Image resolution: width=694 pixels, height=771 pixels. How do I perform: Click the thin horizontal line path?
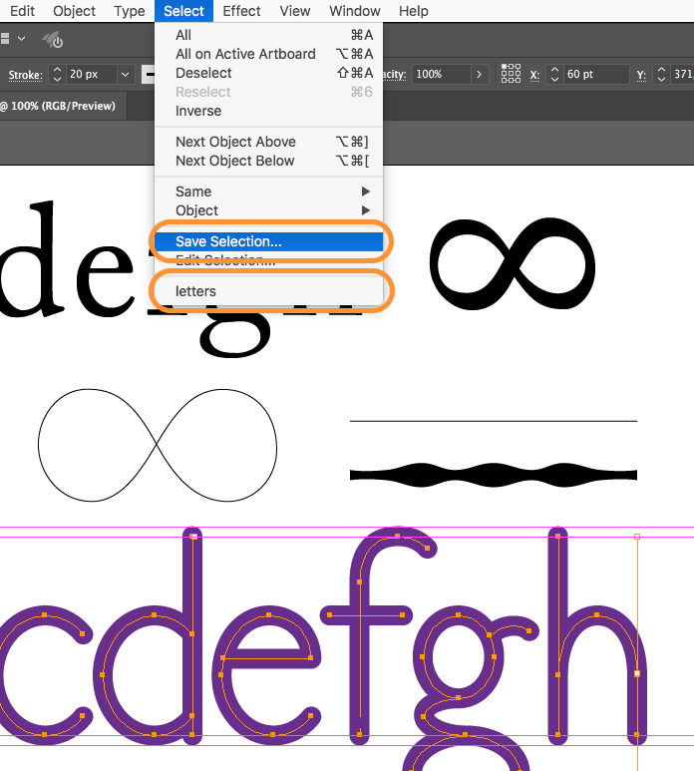[494, 421]
